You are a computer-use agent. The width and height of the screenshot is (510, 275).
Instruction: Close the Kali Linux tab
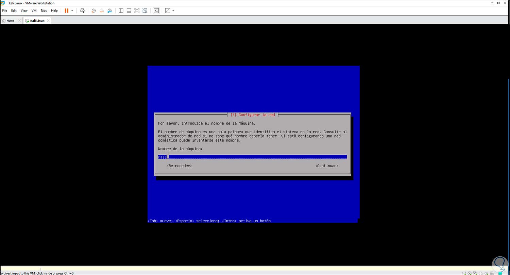48,21
